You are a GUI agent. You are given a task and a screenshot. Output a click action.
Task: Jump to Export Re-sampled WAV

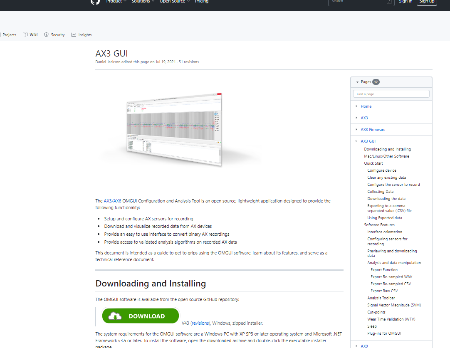391,277
